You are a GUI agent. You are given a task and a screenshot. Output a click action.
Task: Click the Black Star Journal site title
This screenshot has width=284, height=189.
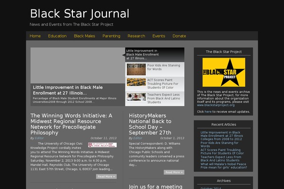point(80,14)
